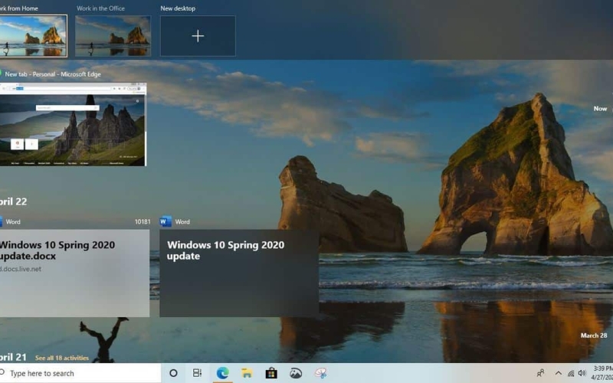This screenshot has height=383, width=613.
Task: Click the Type here to search box
Action: click(x=80, y=373)
